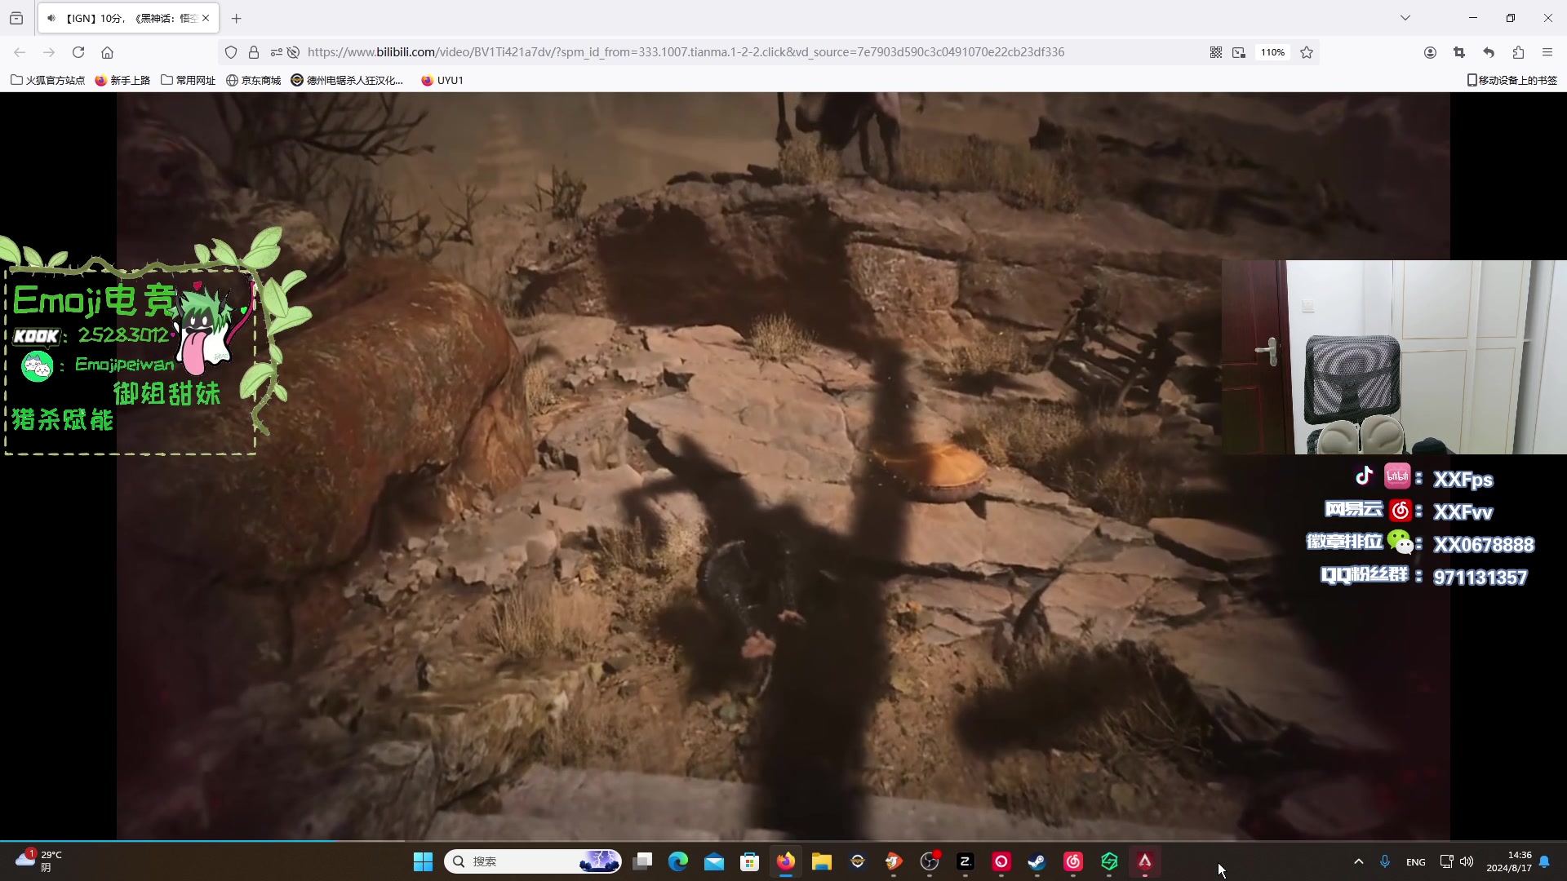Open site permissions icon in address bar

(277, 52)
